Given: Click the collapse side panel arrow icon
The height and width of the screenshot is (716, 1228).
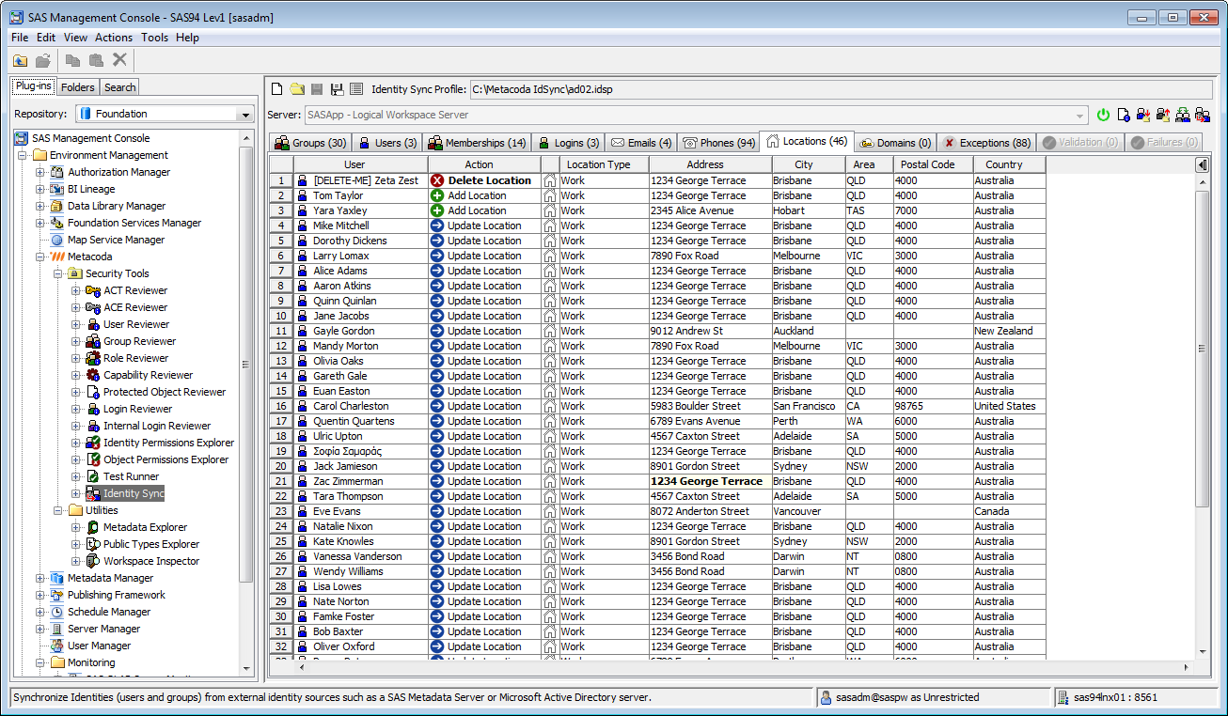Looking at the screenshot, I should (x=1203, y=164).
